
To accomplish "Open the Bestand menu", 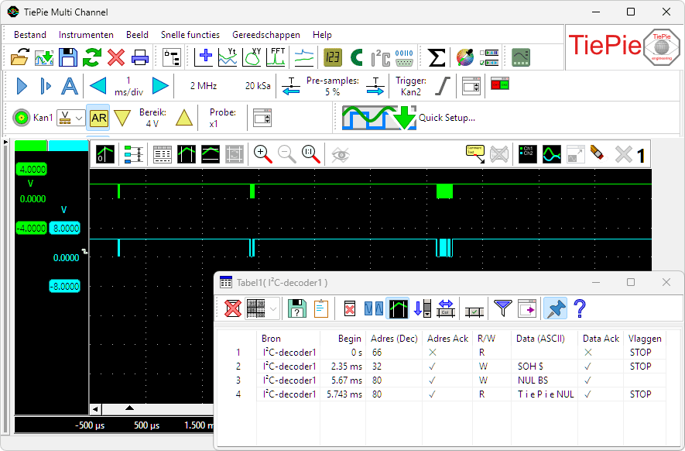I will click(x=29, y=35).
